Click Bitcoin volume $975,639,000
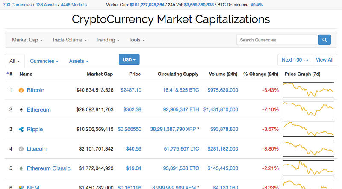 click(223, 90)
